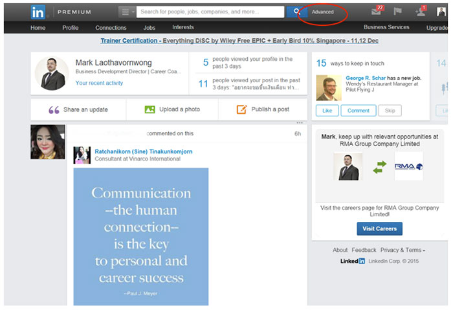
Task: Open the Interests menu
Action: tap(183, 27)
